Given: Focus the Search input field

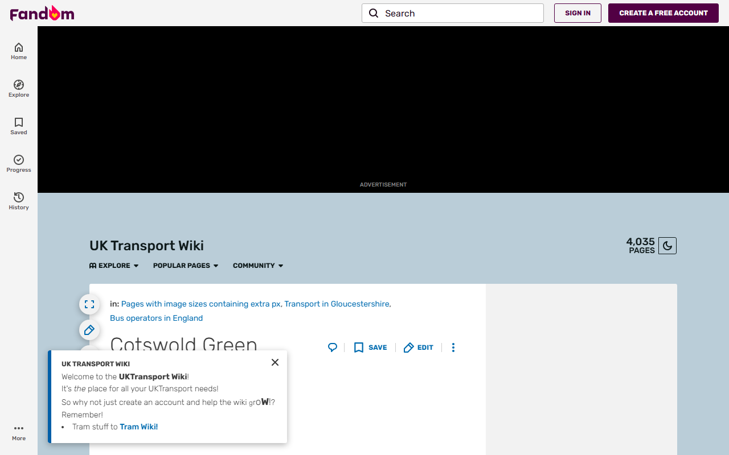Looking at the screenshot, I should (x=453, y=13).
